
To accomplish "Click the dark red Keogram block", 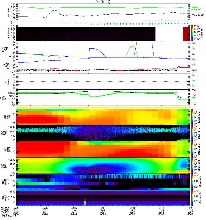I will (186, 34).
